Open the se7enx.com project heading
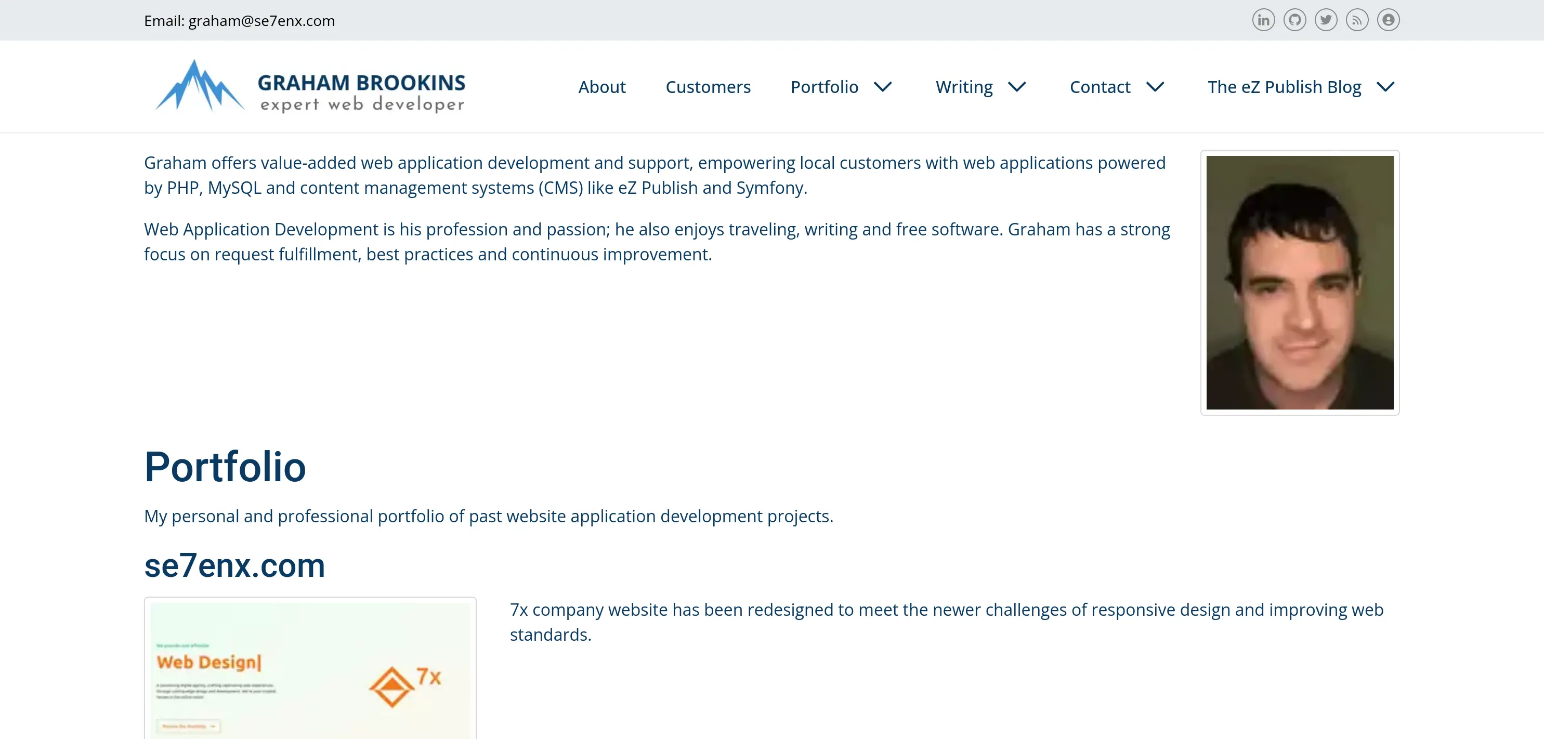The width and height of the screenshot is (1544, 739). (x=234, y=566)
